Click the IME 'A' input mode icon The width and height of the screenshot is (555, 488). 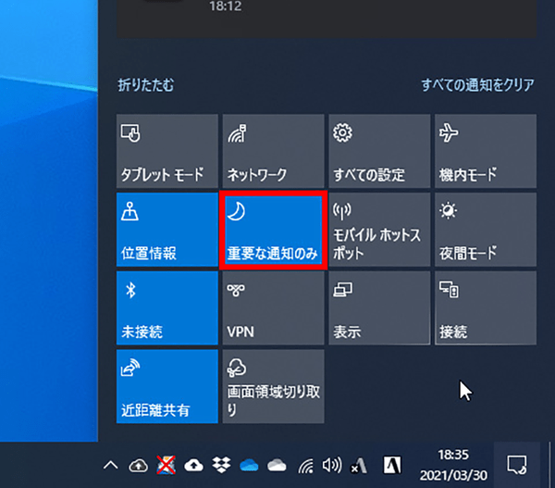[392, 465]
